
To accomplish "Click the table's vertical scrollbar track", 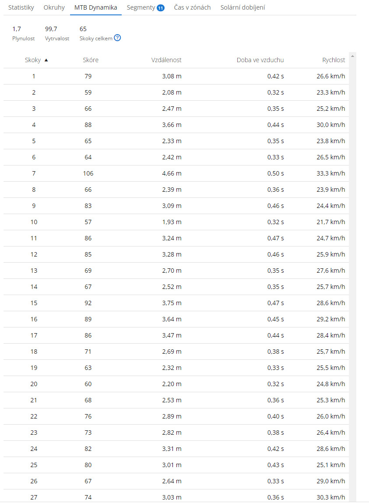I will (352, 263).
